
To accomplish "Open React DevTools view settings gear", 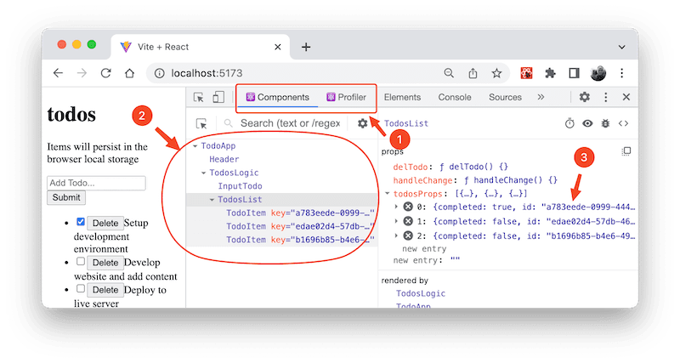I will click(x=363, y=123).
